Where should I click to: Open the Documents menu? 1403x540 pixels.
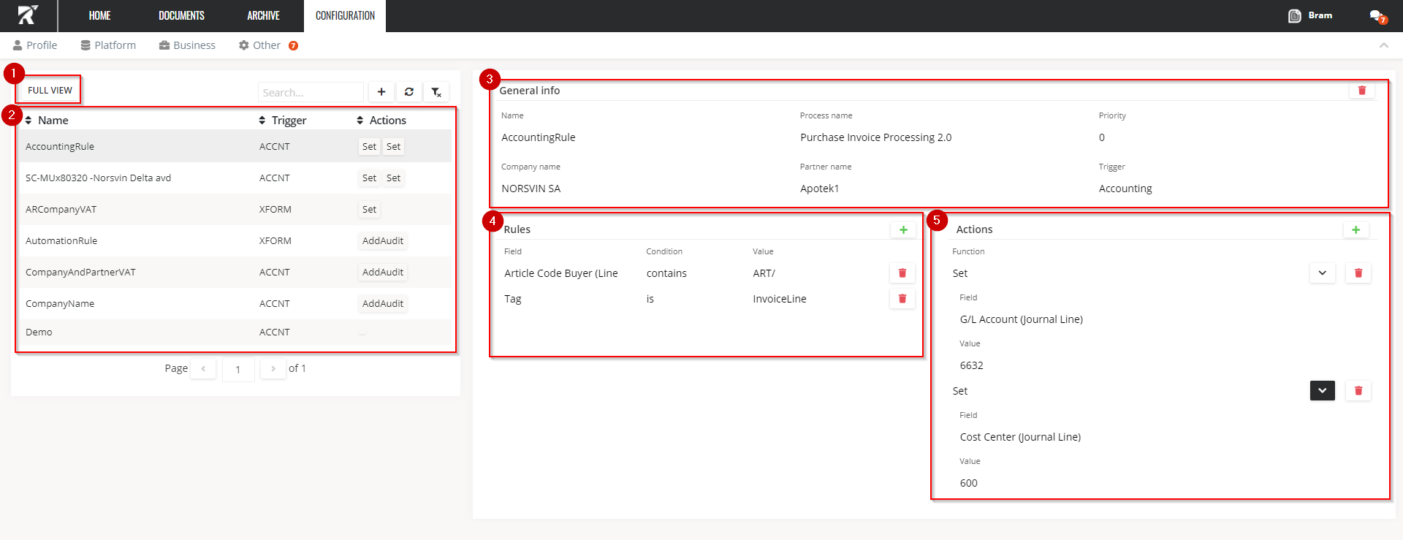[181, 16]
